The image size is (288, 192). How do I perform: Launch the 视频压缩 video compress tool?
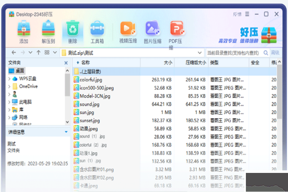(x=128, y=28)
